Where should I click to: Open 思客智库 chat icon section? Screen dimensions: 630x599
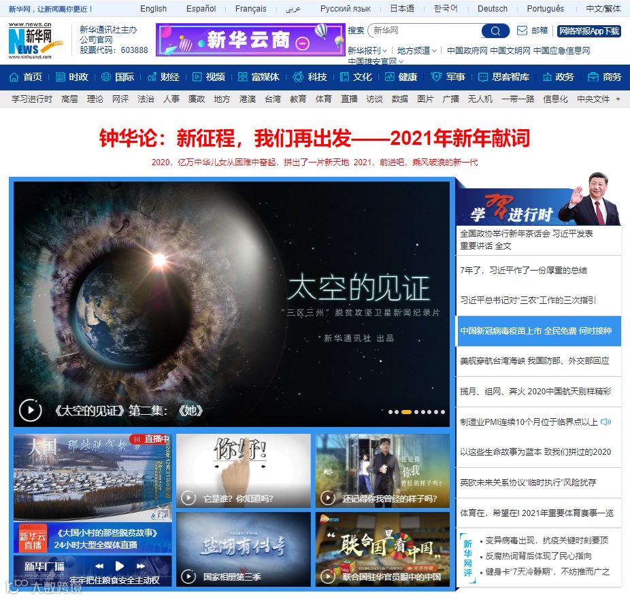pos(483,77)
